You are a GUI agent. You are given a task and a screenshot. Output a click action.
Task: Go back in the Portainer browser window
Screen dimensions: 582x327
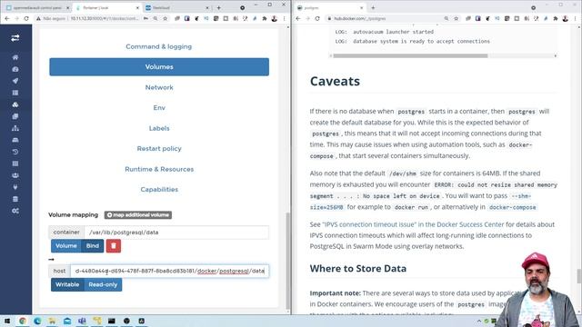point(6,18)
